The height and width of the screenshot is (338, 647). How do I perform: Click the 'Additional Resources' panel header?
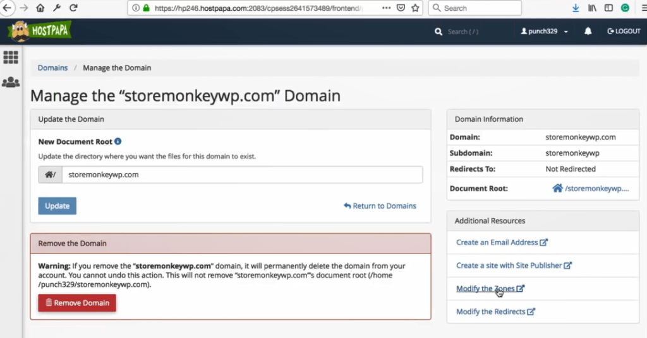[x=543, y=221]
